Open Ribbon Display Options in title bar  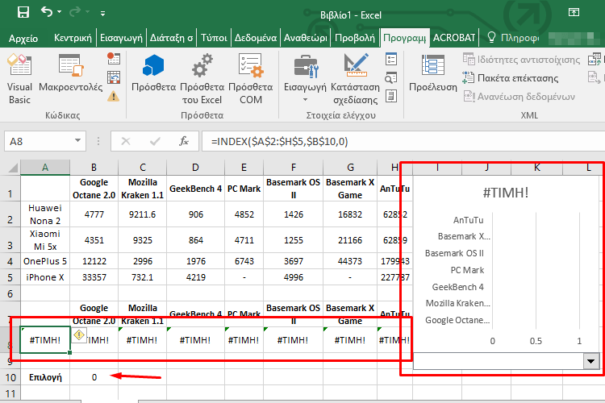click(574, 12)
